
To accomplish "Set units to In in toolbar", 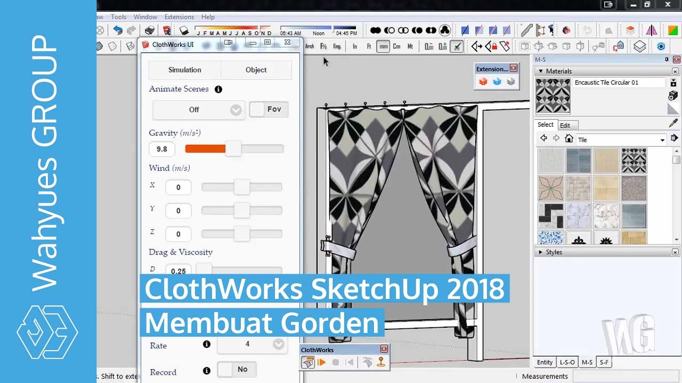I will [355, 46].
